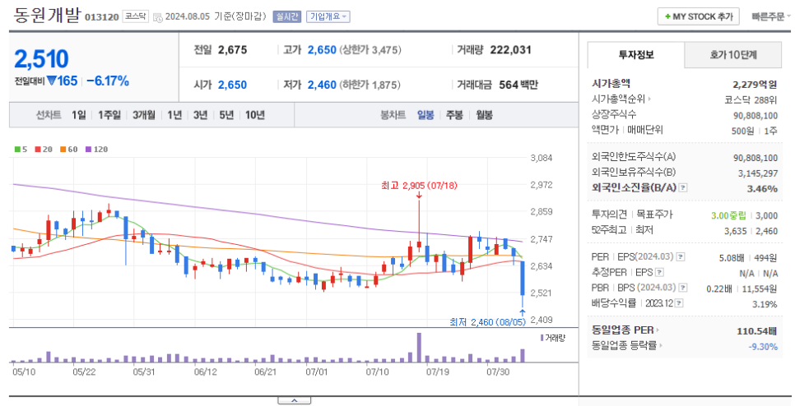The height and width of the screenshot is (406, 795).
Task: Open the 빠른주문 dropdown
Action: click(771, 16)
